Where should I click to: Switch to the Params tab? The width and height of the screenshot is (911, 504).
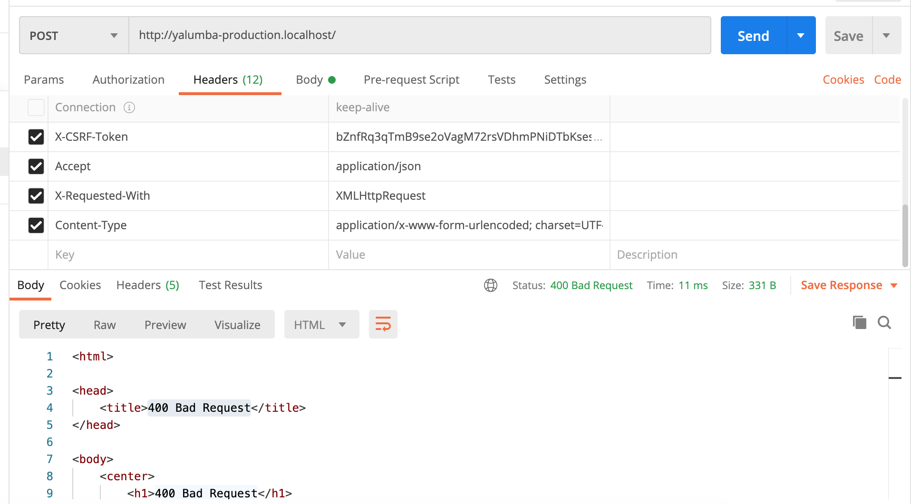44,80
